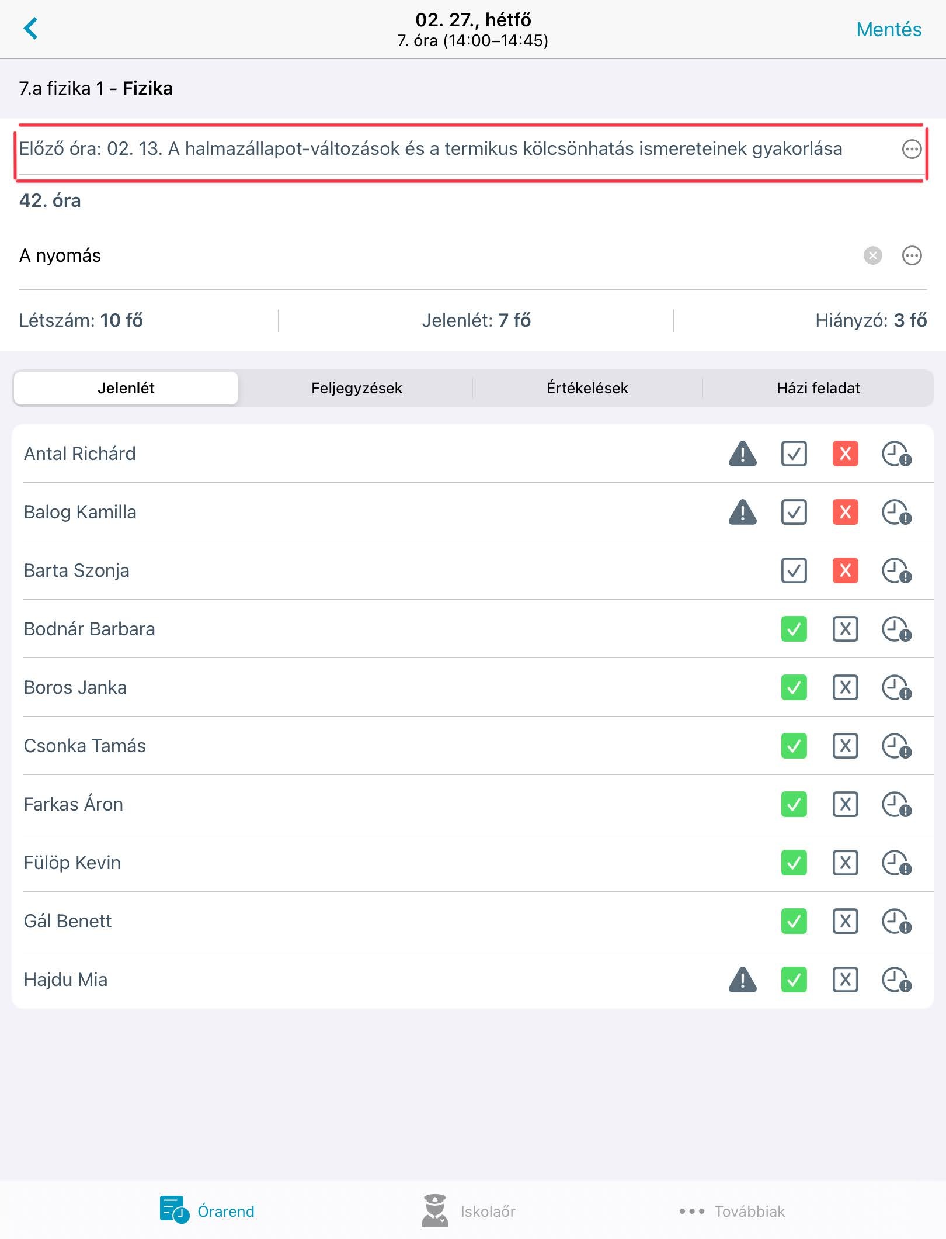946x1239 pixels.
Task: Expand previous lesson details ellipsis button
Action: tap(912, 149)
